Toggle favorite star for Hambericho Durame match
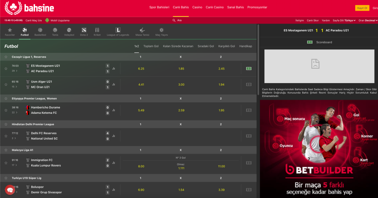378x198 pixels. (6, 110)
